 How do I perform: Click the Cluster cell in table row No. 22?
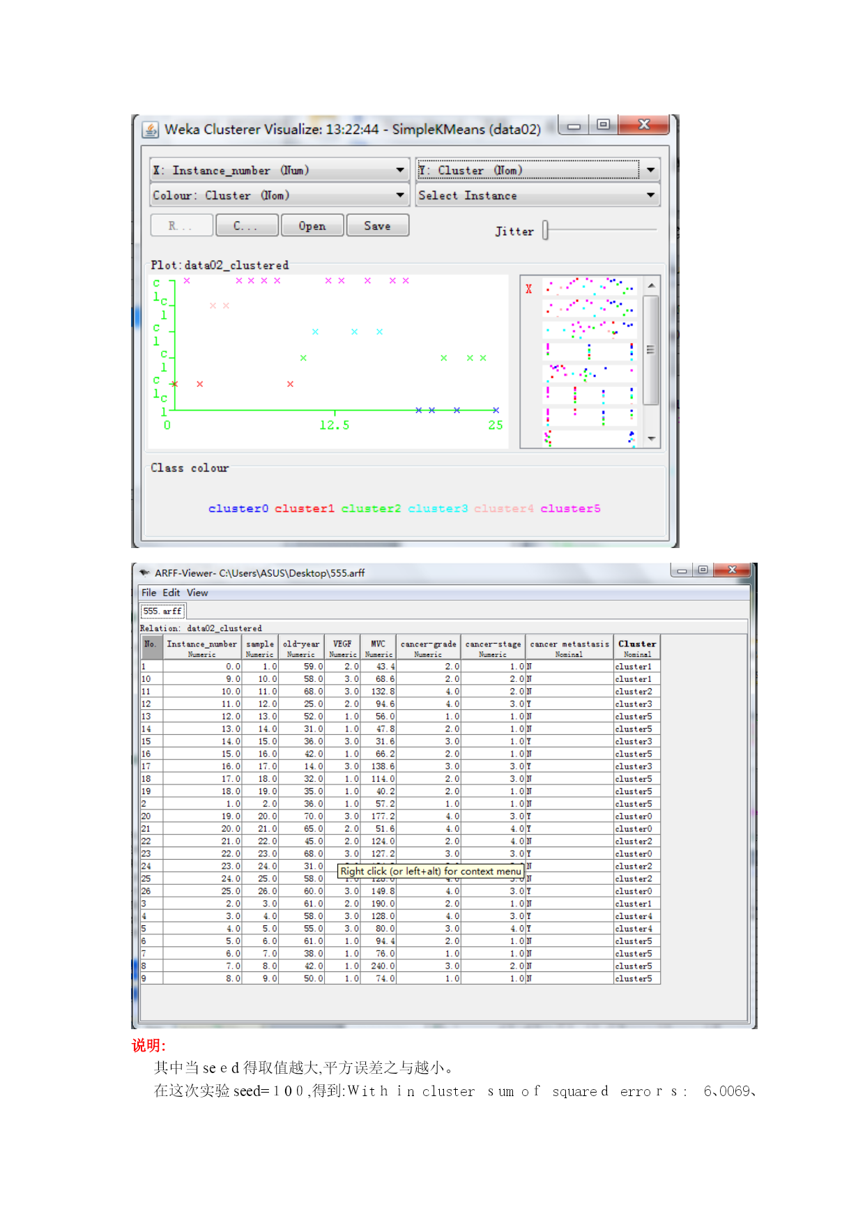coord(637,842)
